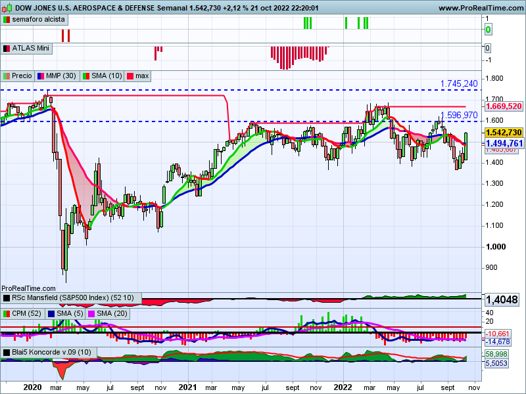Select the MMP (30) legend label
This screenshot has height=394, width=526.
pyautogui.click(x=61, y=76)
